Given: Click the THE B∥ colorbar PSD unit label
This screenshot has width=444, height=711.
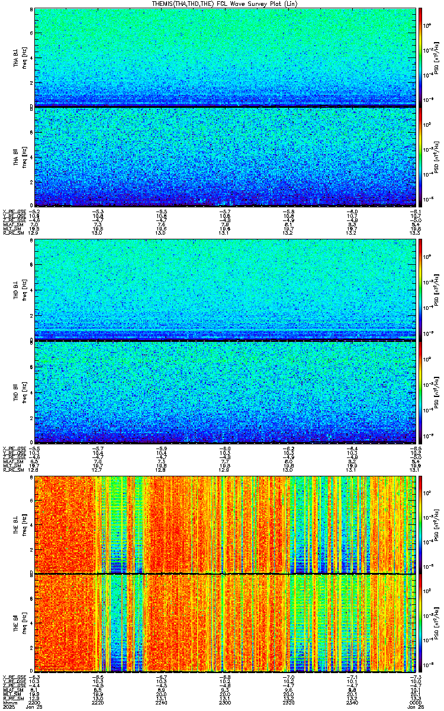Looking at the screenshot, I should [436, 623].
